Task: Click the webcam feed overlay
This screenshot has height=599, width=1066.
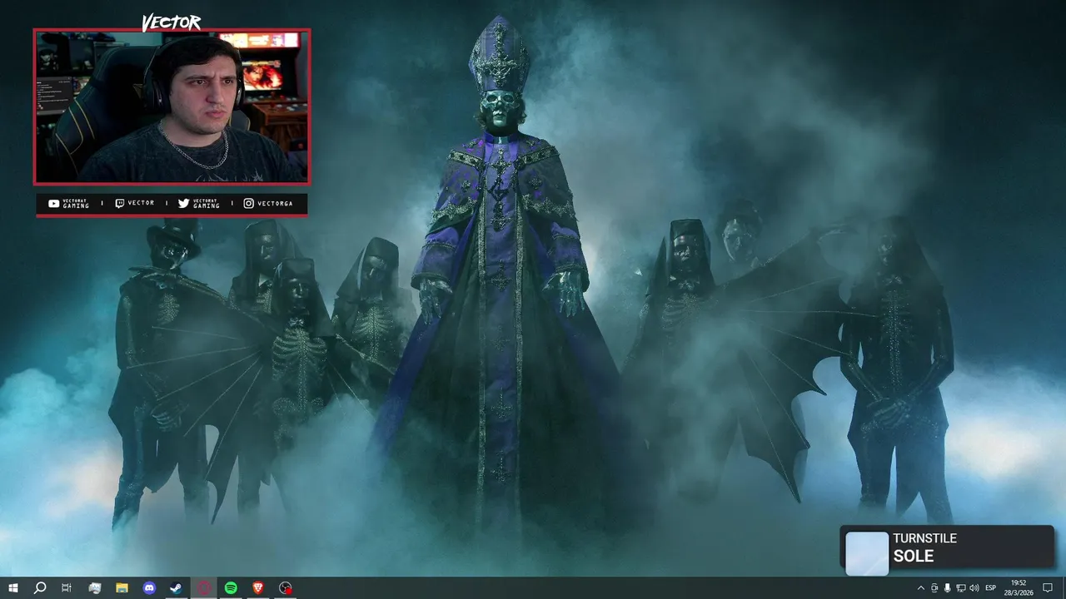Action: point(172,106)
